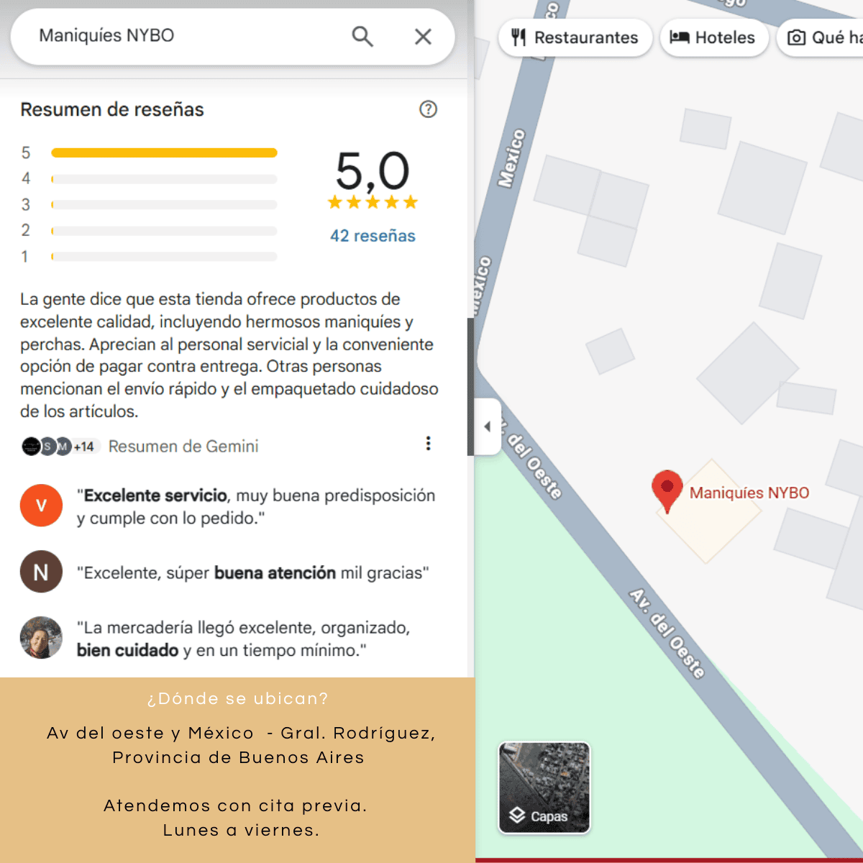Click the Maniquíes NYBO map label
Screen dimensions: 863x863
749,493
